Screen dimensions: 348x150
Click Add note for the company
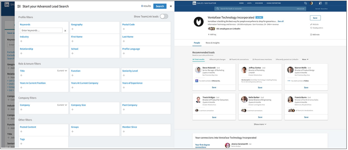pyautogui.click(x=315, y=34)
